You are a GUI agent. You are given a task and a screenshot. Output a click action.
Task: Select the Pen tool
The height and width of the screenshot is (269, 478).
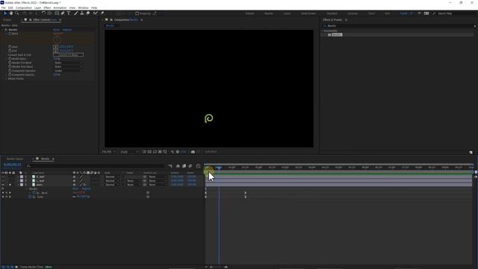point(63,13)
